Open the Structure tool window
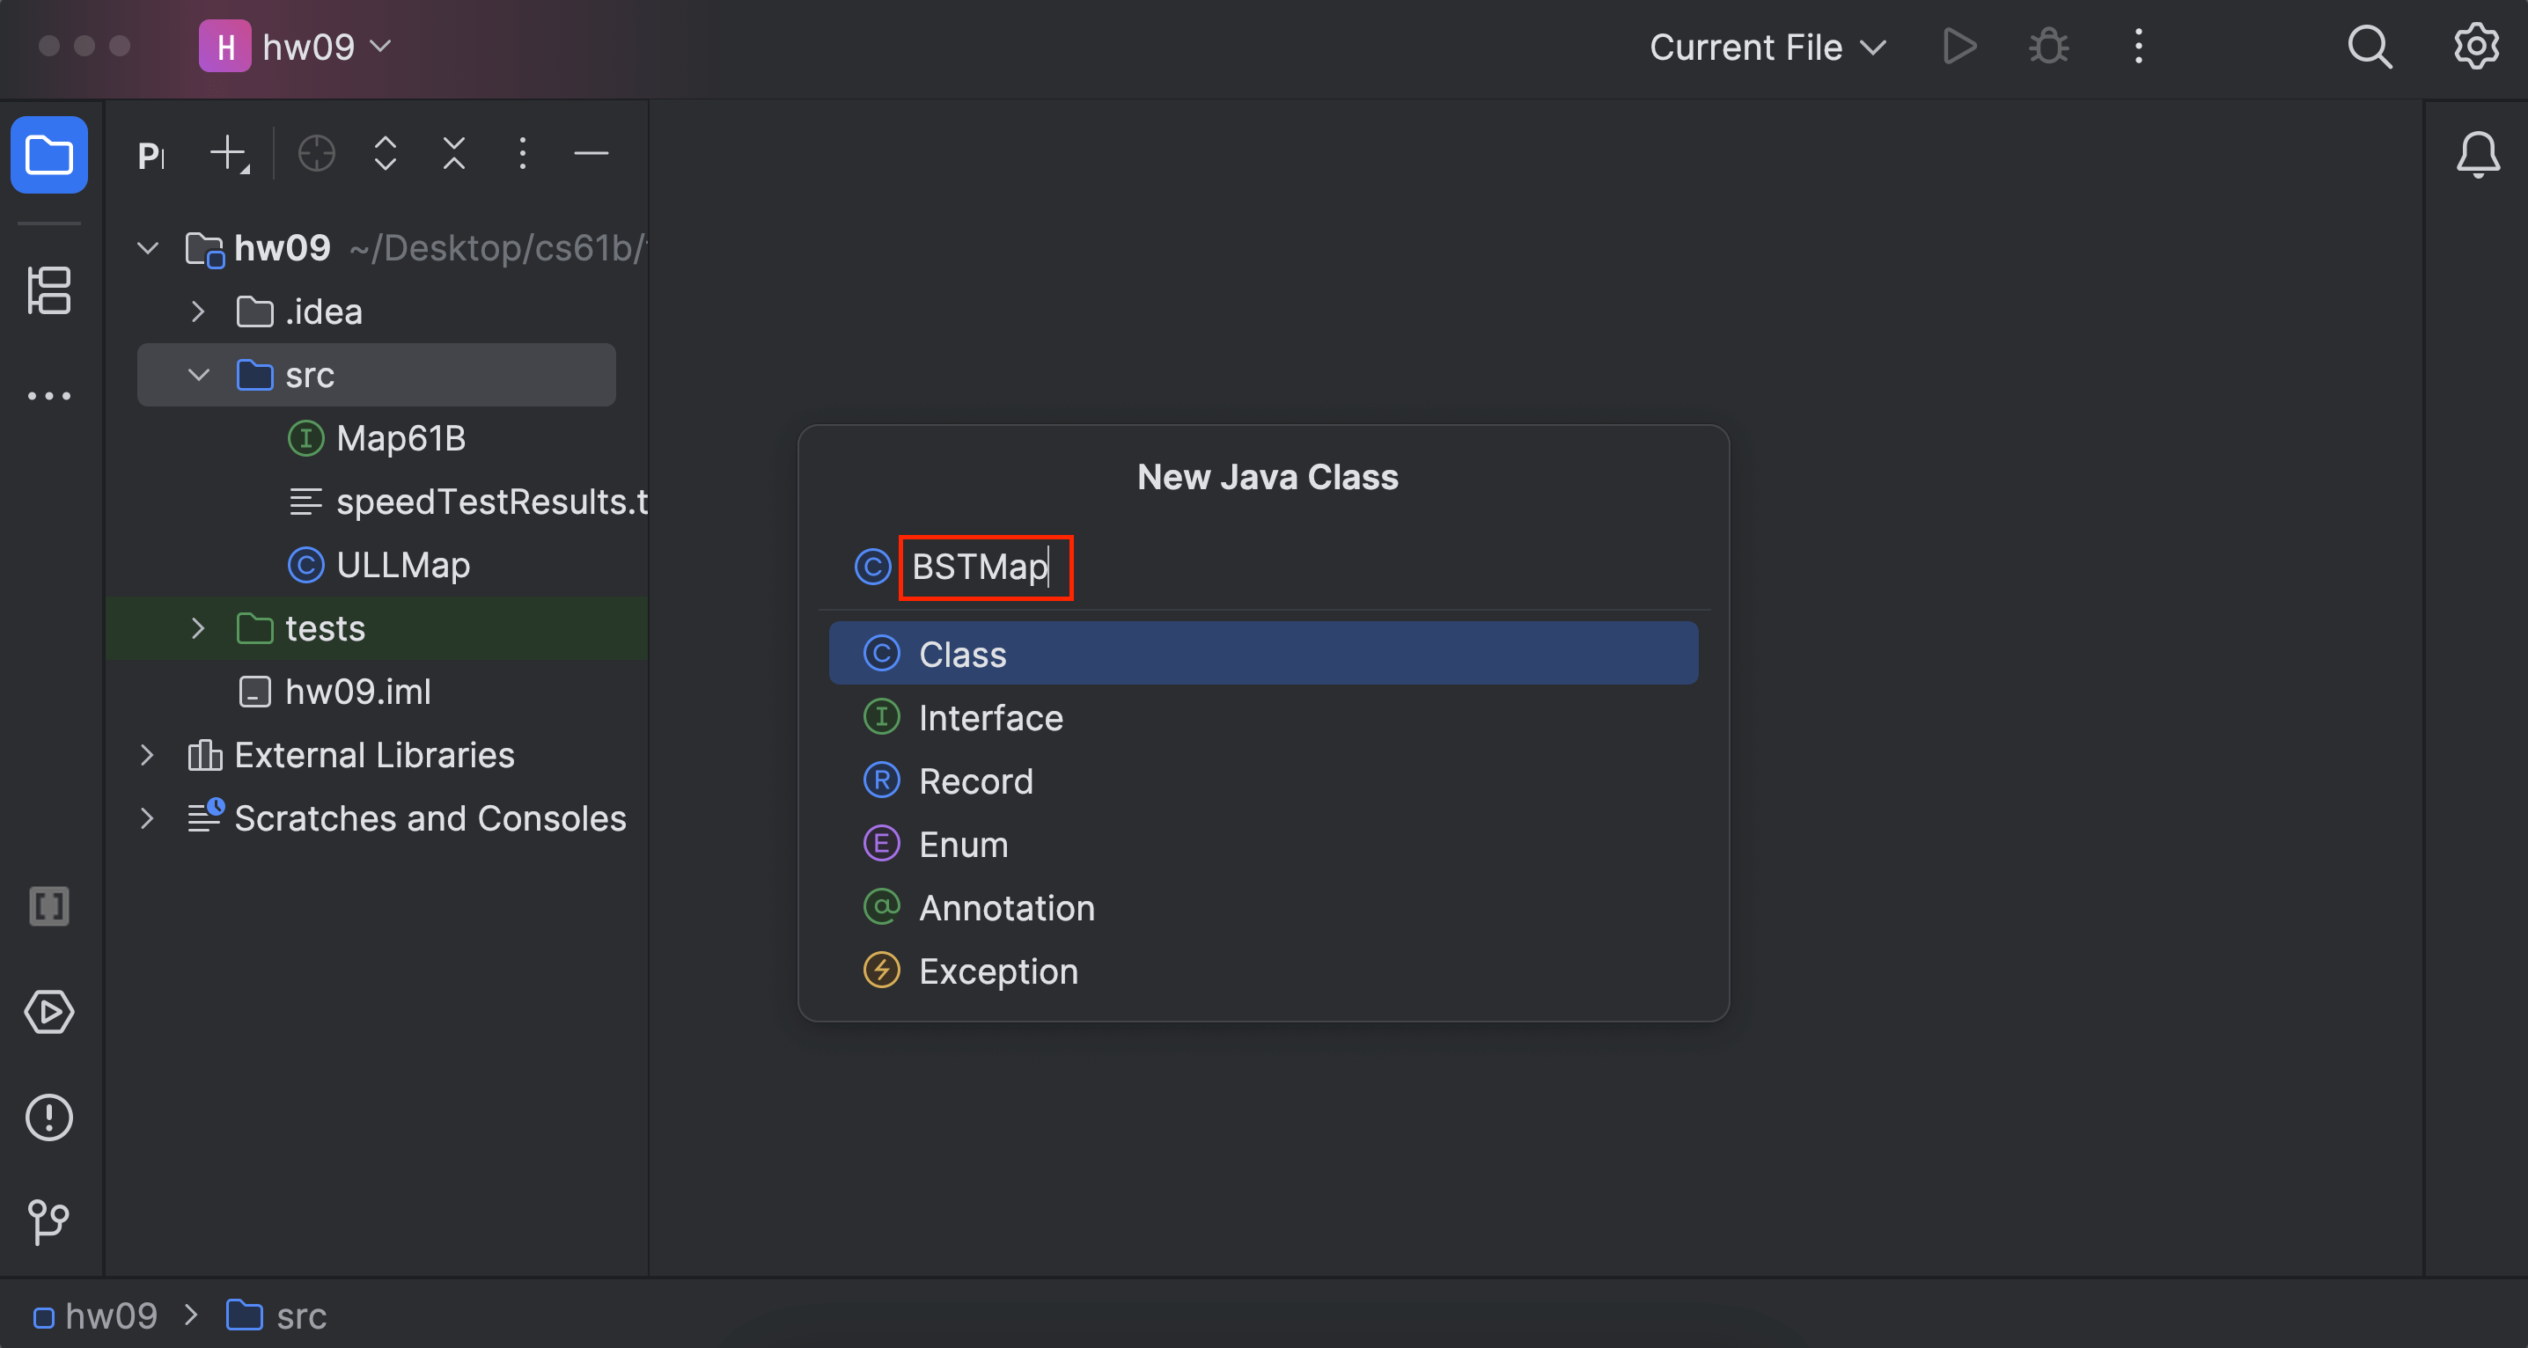The image size is (2528, 1348). 49,290
